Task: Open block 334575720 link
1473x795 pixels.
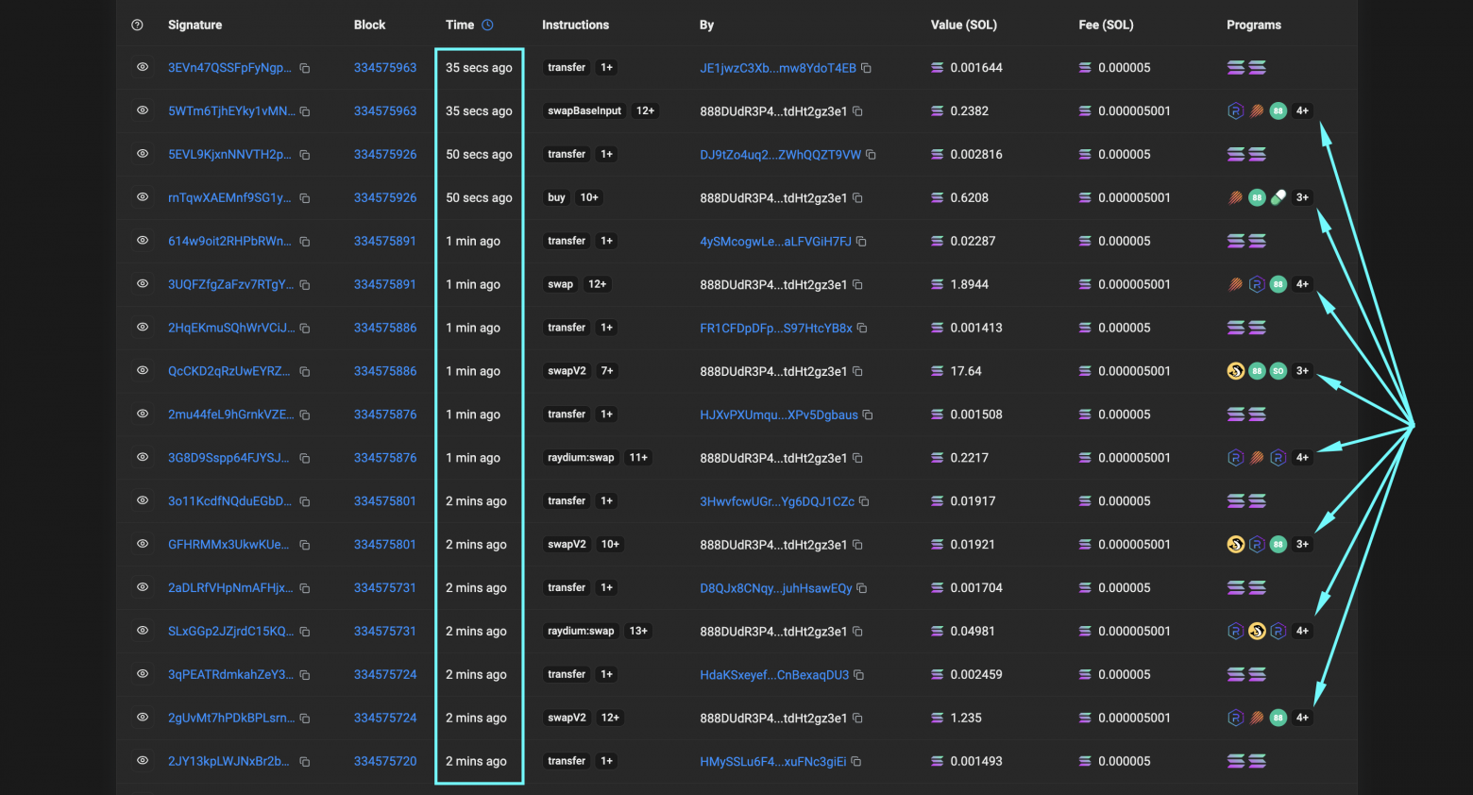Action: point(385,761)
